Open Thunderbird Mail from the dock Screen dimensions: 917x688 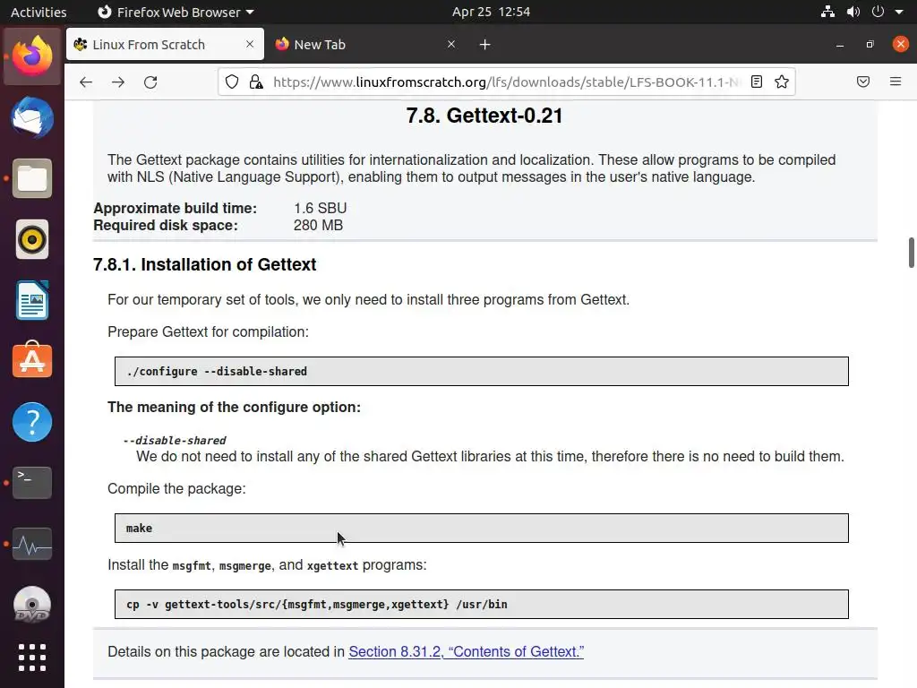coord(32,117)
